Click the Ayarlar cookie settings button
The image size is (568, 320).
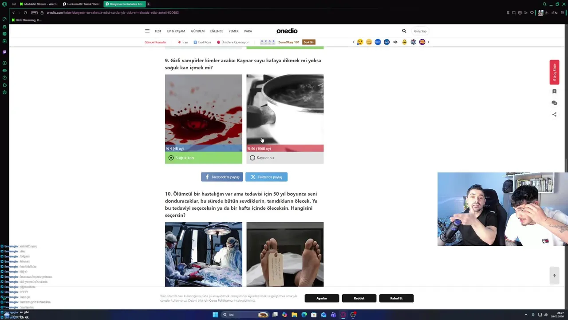click(322, 298)
